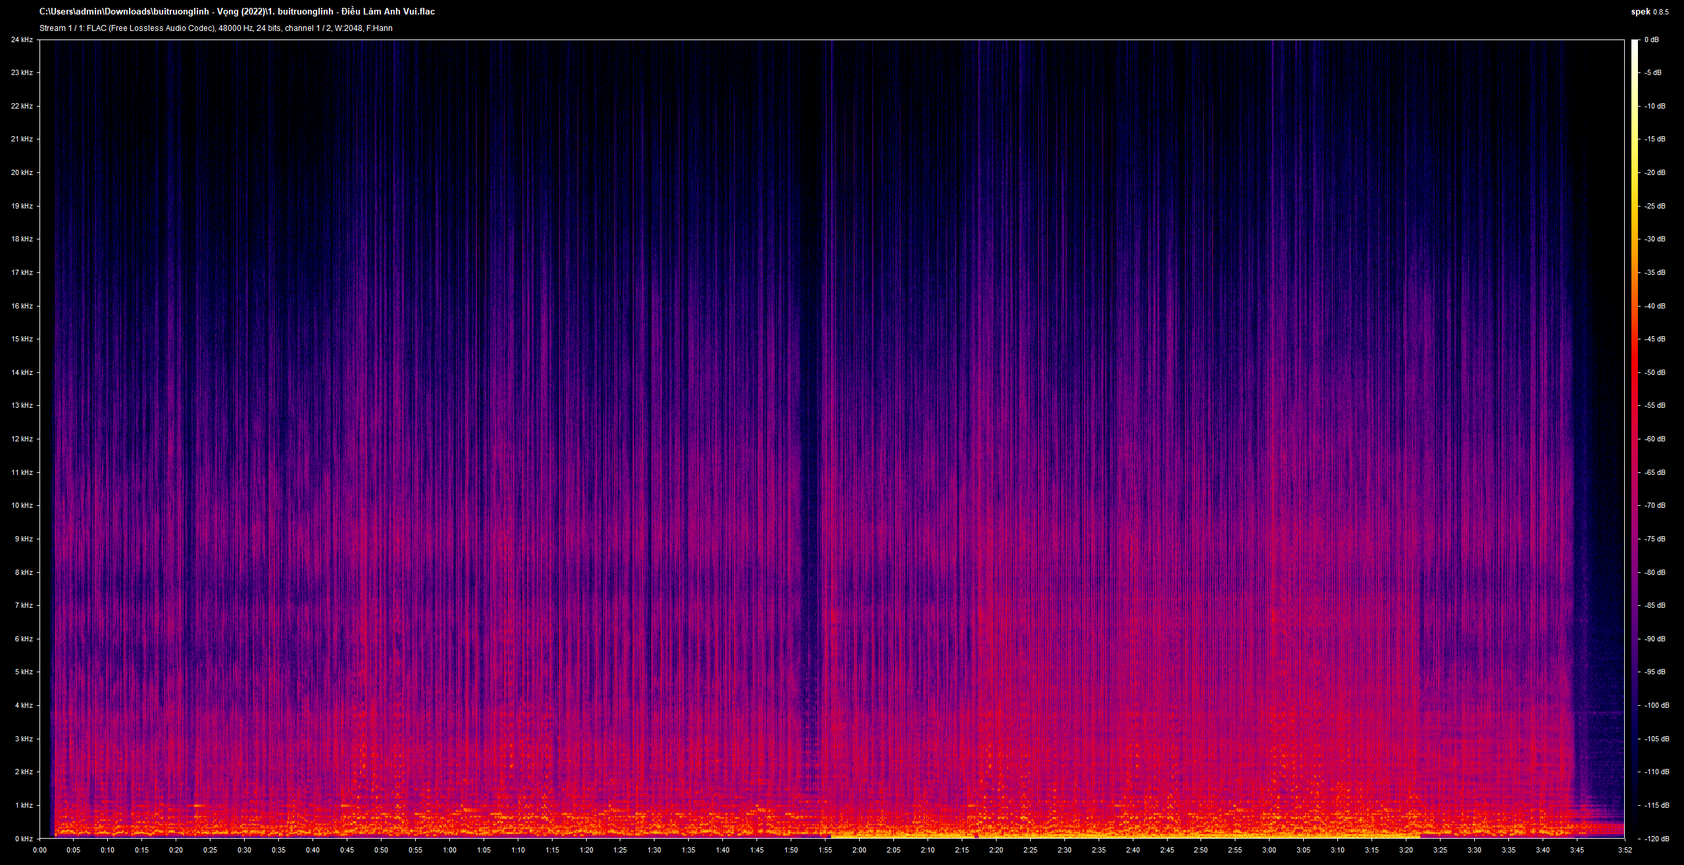The height and width of the screenshot is (865, 1684).
Task: Click the 0 dB scale label
Action: (1652, 40)
